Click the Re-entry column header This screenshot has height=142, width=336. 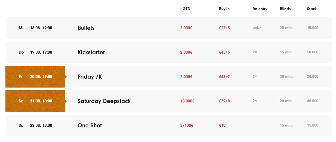point(260,9)
